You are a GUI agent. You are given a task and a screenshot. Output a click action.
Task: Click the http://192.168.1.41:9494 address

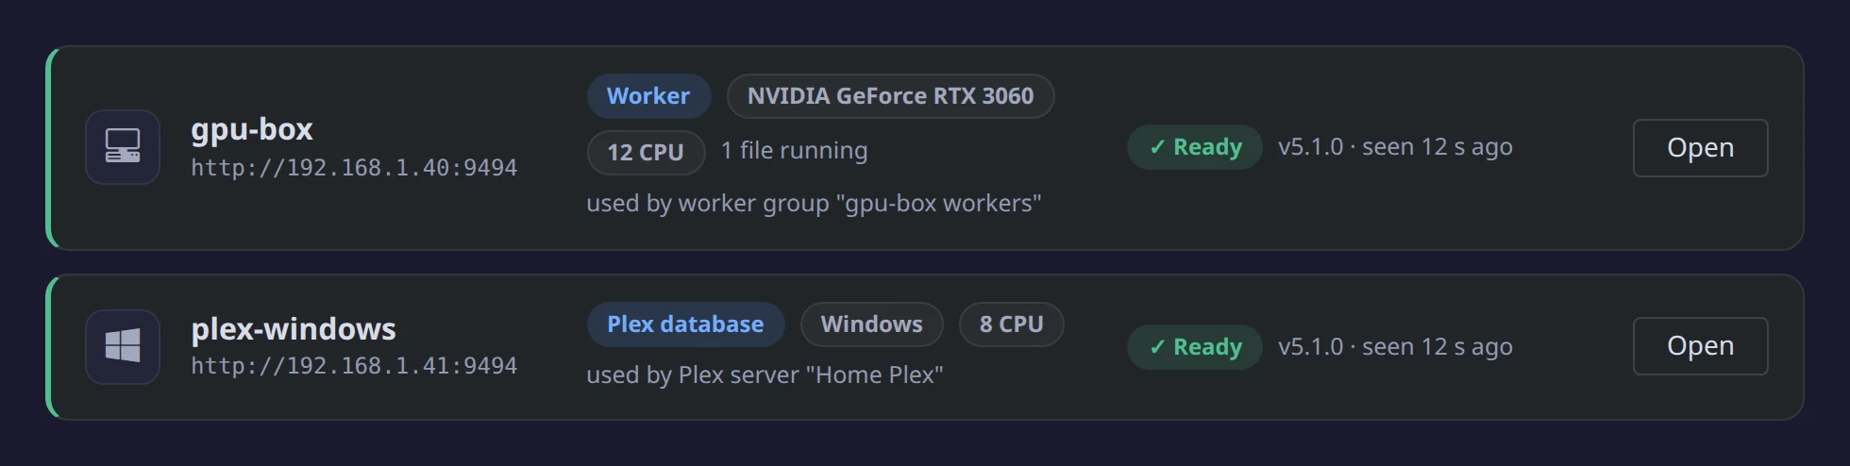pos(354,366)
